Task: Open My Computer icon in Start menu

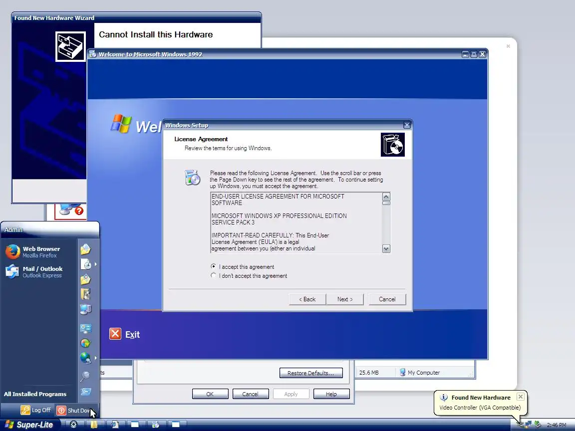Action: pos(85,309)
